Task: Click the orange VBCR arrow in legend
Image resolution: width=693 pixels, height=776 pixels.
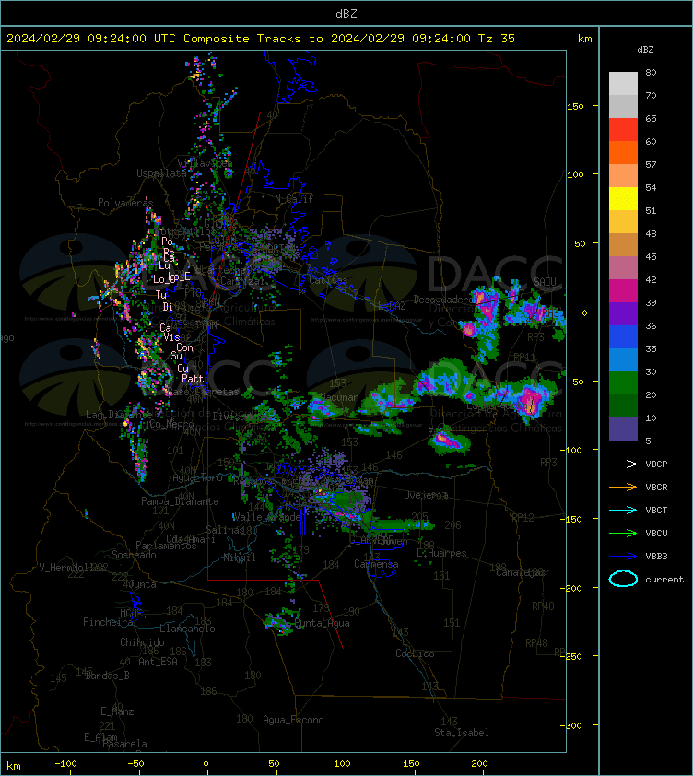Action: 623,487
